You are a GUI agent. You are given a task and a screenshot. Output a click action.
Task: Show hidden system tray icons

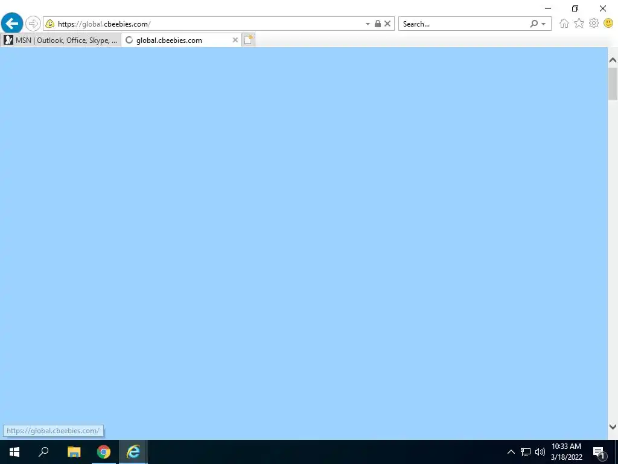tap(511, 452)
